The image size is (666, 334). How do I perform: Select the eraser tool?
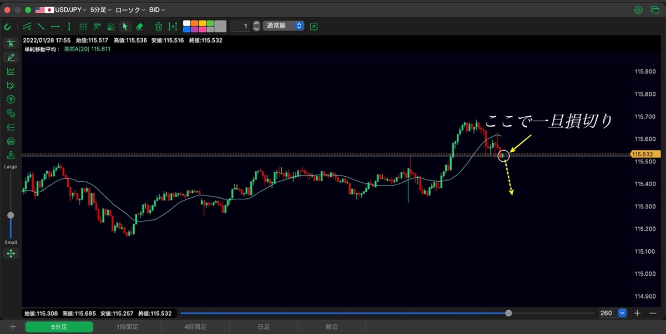coord(139,26)
